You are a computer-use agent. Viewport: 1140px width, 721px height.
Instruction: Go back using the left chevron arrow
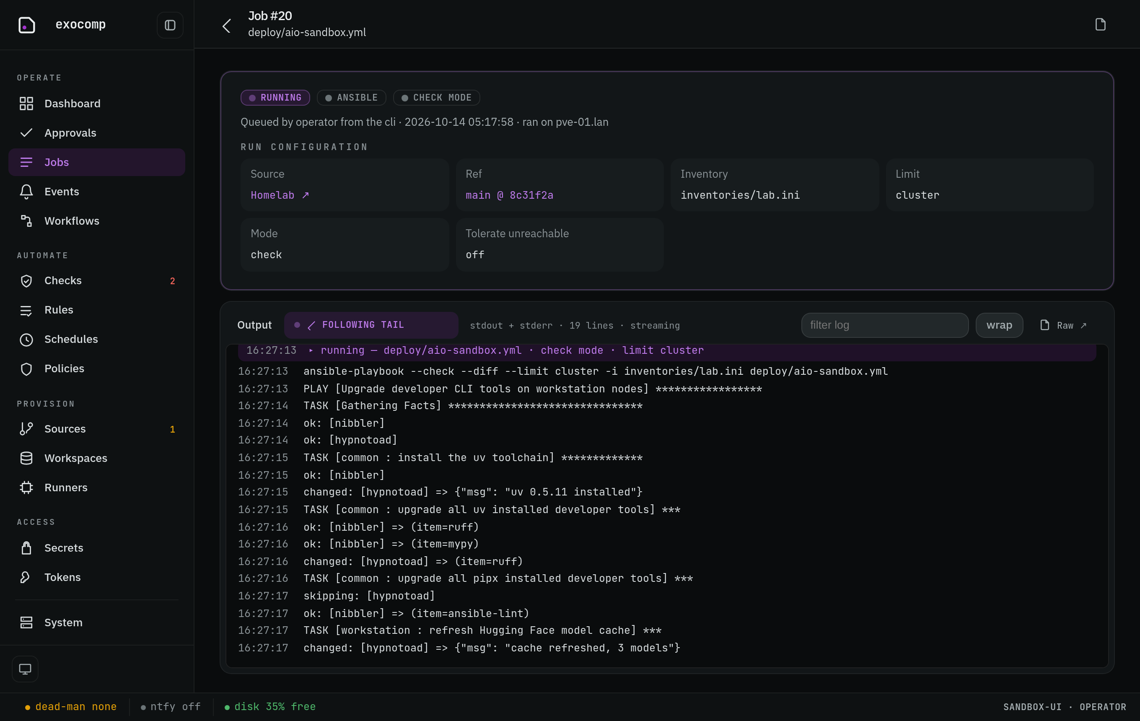pos(227,26)
